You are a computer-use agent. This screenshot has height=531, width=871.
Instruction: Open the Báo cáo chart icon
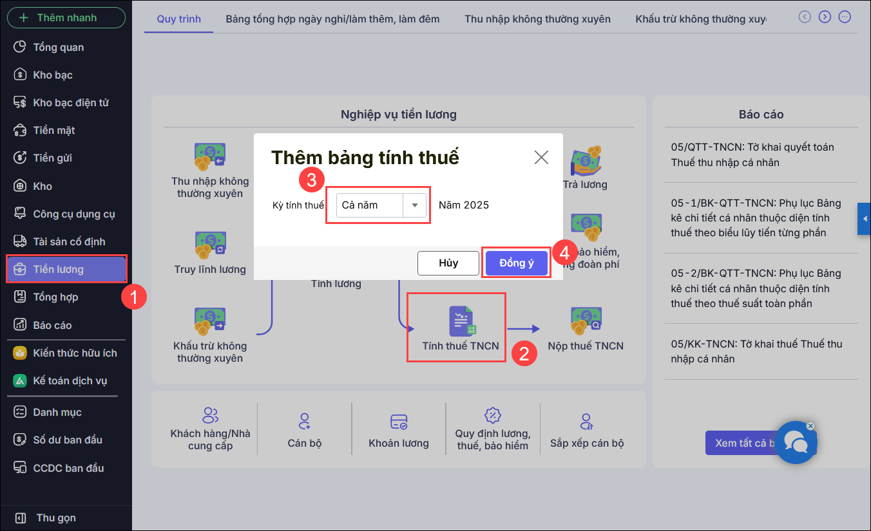coord(21,325)
